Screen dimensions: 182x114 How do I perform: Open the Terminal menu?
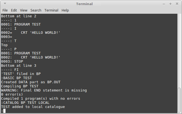pos(51,10)
